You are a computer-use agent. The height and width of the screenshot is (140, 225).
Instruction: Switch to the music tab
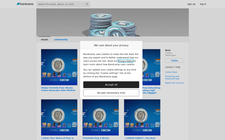coord(45,40)
